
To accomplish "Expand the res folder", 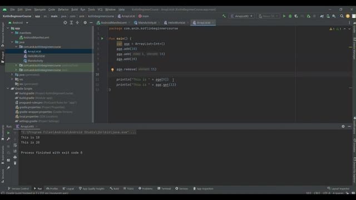I will click(x=12, y=79).
